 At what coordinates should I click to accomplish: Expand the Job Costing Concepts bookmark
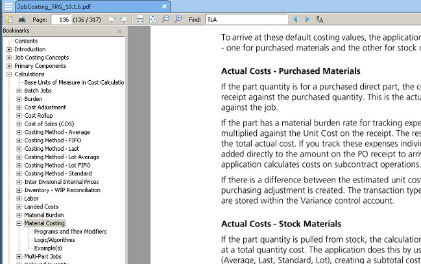[x=9, y=58]
